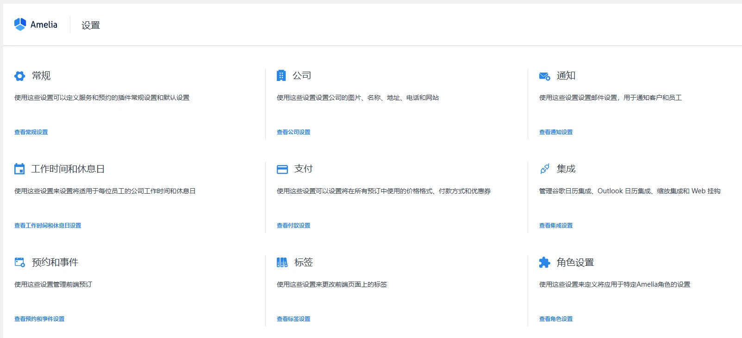The height and width of the screenshot is (338, 742).
Task: Click the Amelia brand name text
Action: (x=44, y=25)
